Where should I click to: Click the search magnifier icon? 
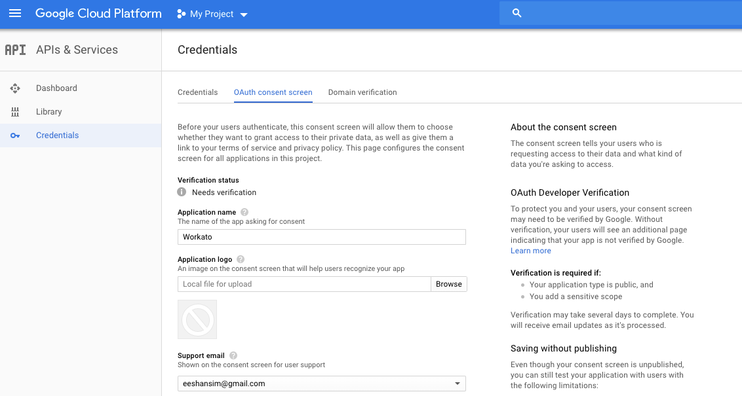click(x=517, y=12)
